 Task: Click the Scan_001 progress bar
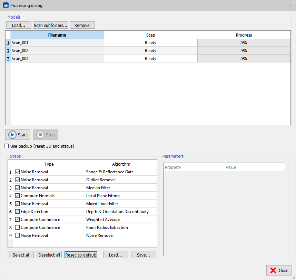244,43
